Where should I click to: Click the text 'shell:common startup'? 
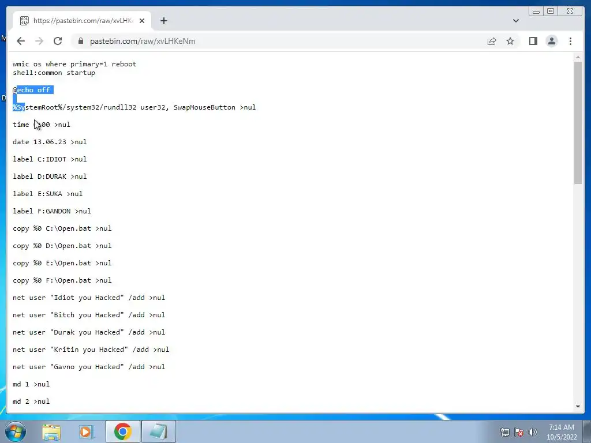[54, 73]
